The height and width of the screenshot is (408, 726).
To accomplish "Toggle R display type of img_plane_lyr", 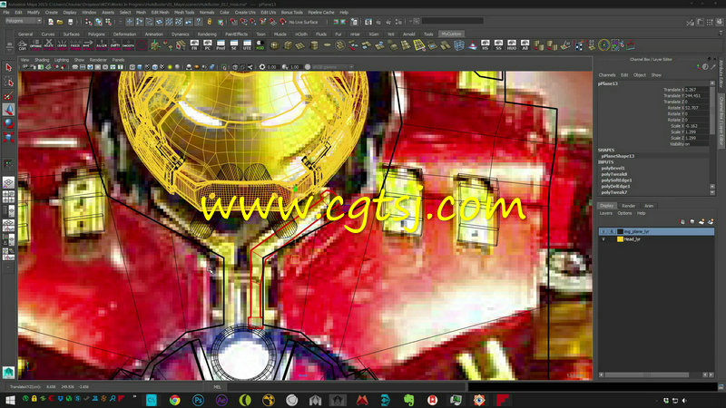I will [x=611, y=231].
